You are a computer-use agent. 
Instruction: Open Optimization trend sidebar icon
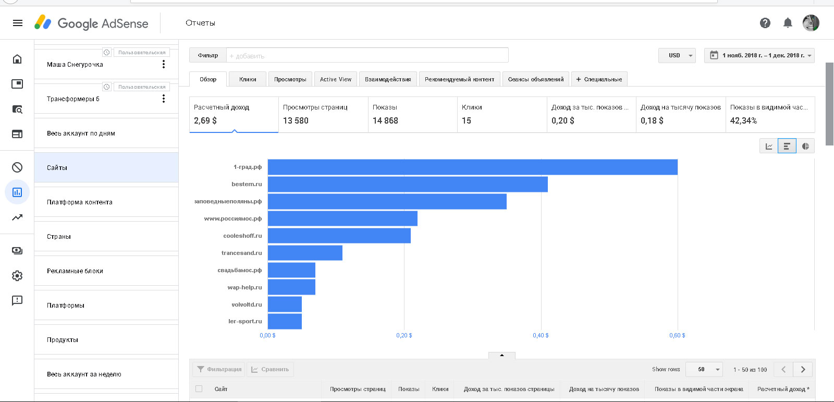[17, 217]
